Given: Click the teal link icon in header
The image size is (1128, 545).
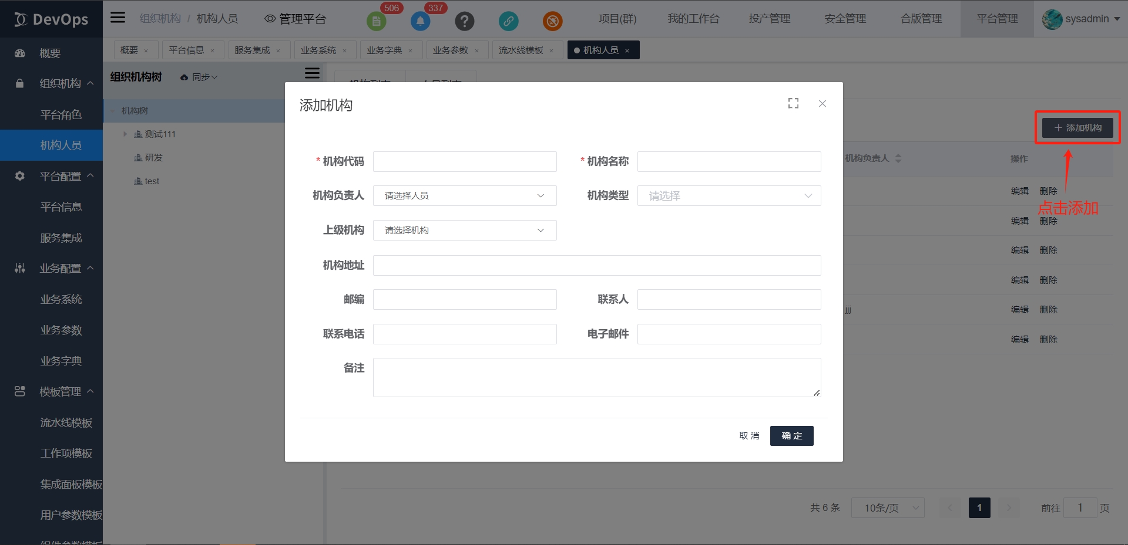Looking at the screenshot, I should 508,22.
